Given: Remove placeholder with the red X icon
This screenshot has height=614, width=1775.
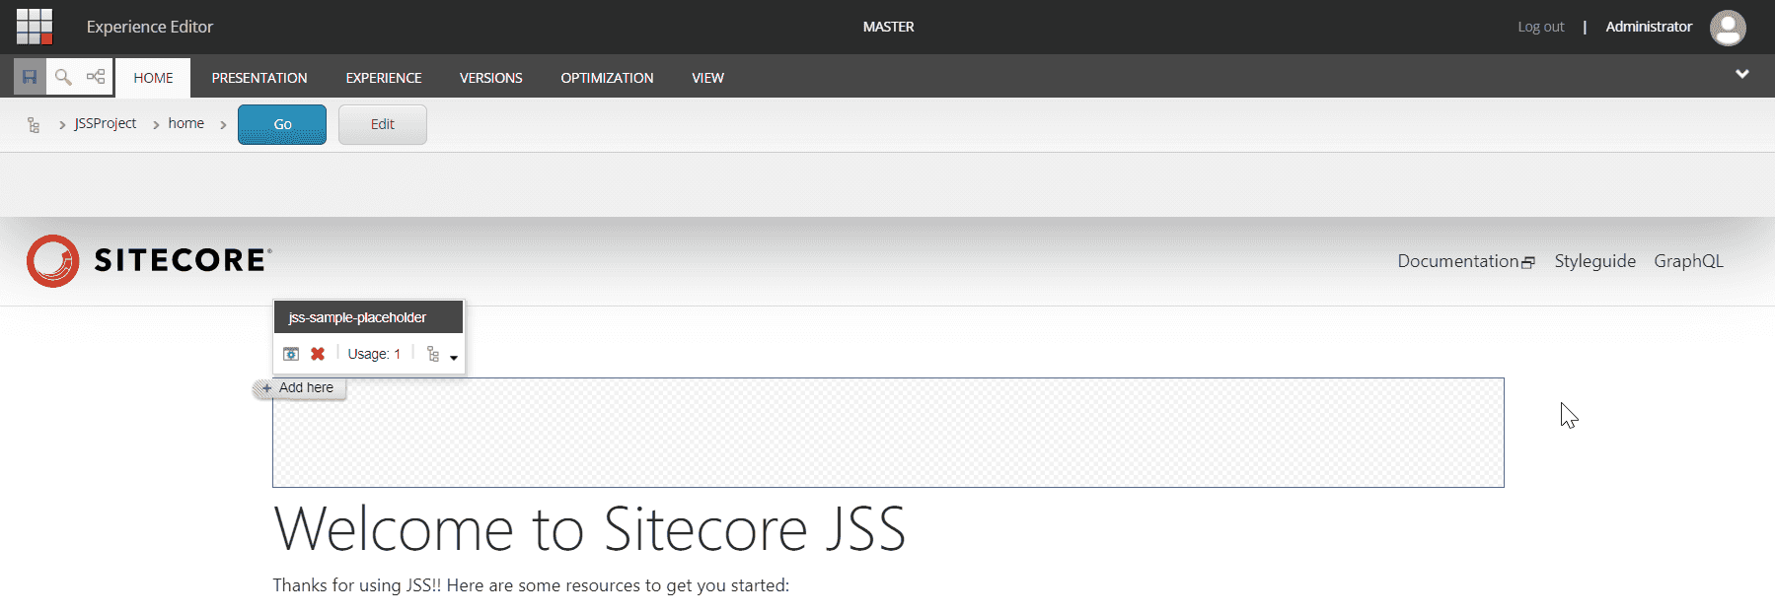Looking at the screenshot, I should pyautogui.click(x=318, y=354).
